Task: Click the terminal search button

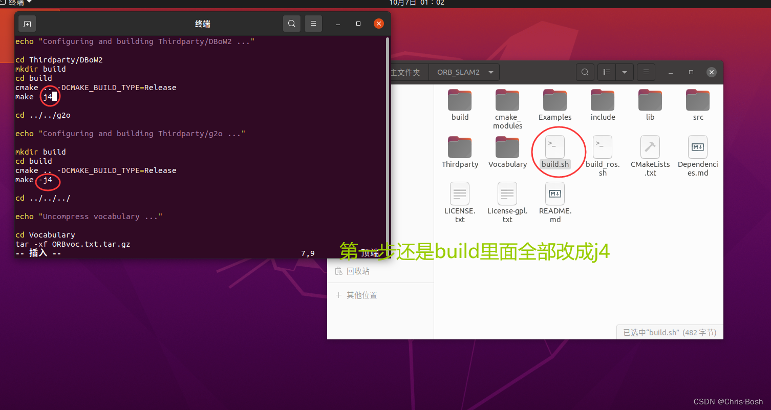Action: [292, 24]
